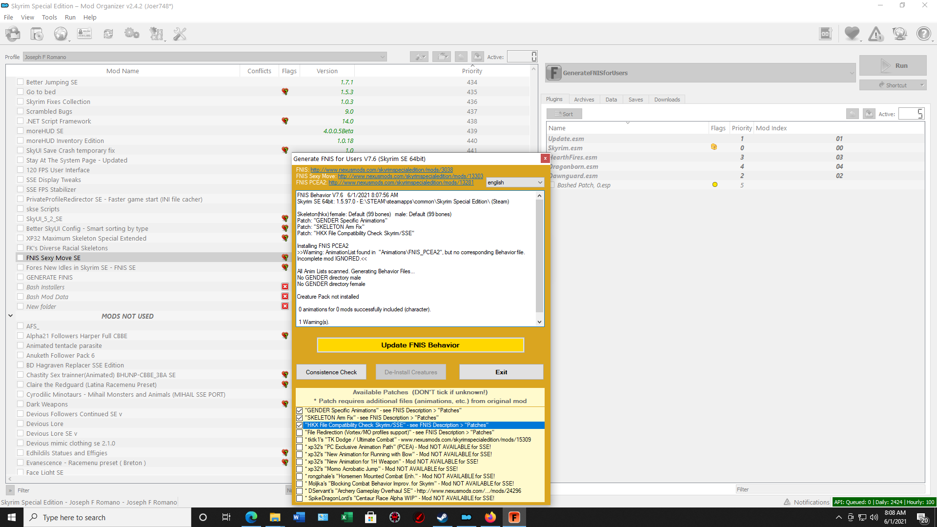This screenshot has width=937, height=527.
Task: Click the FNIS app icon in taskbar
Action: click(514, 517)
